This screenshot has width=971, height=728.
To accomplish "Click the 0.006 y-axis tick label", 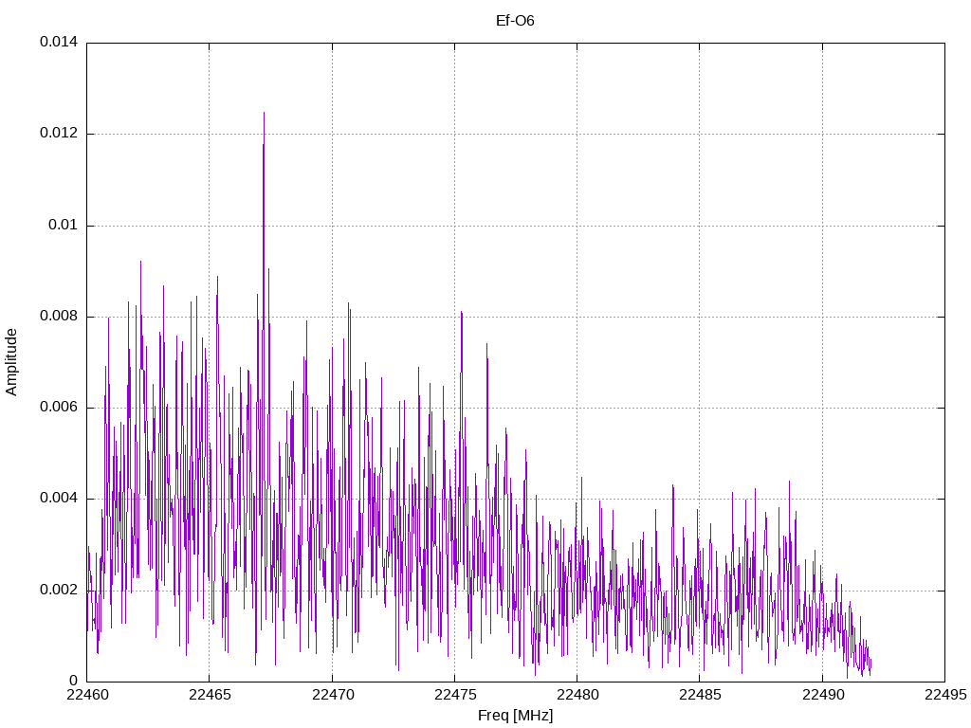I will (59, 408).
